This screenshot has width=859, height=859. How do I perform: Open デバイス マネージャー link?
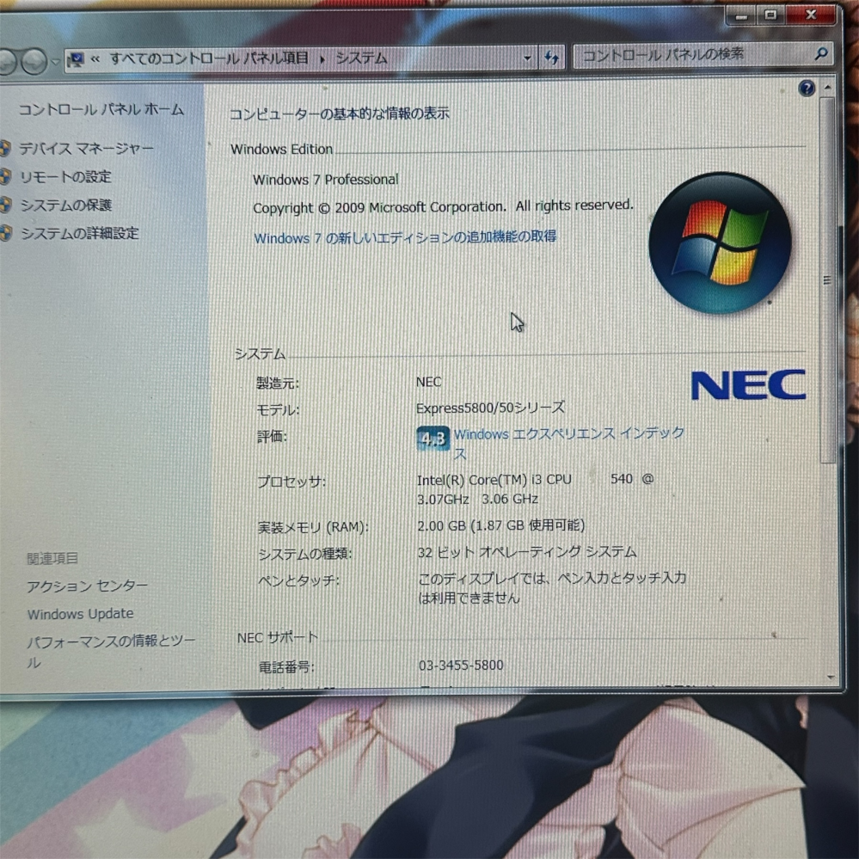[87, 149]
